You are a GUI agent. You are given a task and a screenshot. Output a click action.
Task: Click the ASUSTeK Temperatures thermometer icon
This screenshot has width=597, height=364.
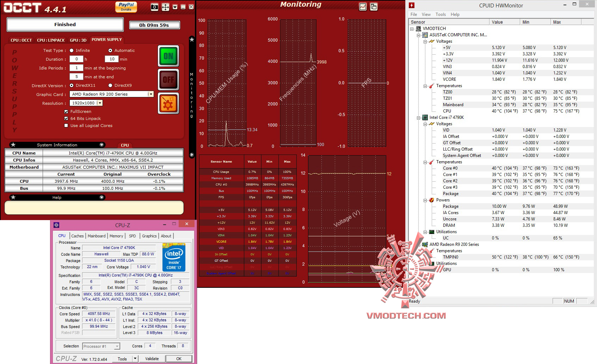point(432,86)
